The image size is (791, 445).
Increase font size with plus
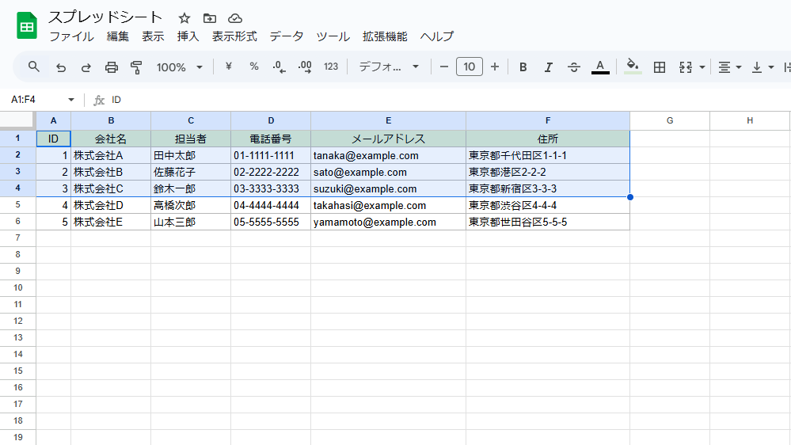[495, 67]
